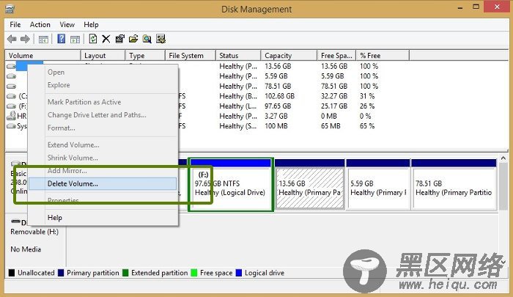Viewport: 513px width, 297px height.
Task: Select the 78.51 GB primary partition block
Action: [x=454, y=184]
